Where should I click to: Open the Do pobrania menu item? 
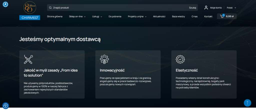pyautogui.click(x=115, y=16)
